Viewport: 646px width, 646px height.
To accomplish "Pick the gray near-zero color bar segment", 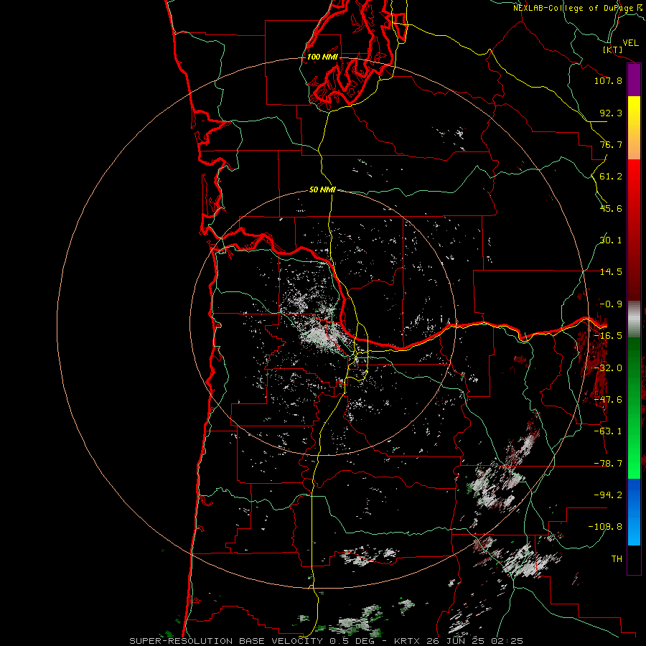I will point(634,319).
